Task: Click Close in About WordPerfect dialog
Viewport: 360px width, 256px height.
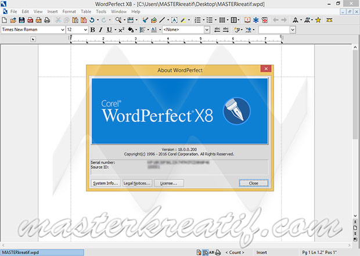Action: [x=254, y=183]
